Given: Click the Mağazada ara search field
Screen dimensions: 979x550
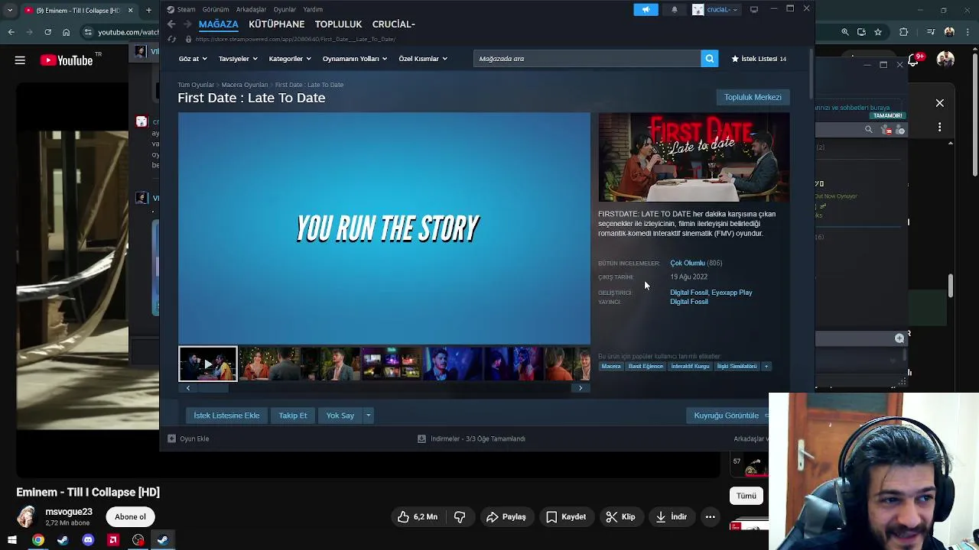Looking at the screenshot, I should [x=587, y=59].
